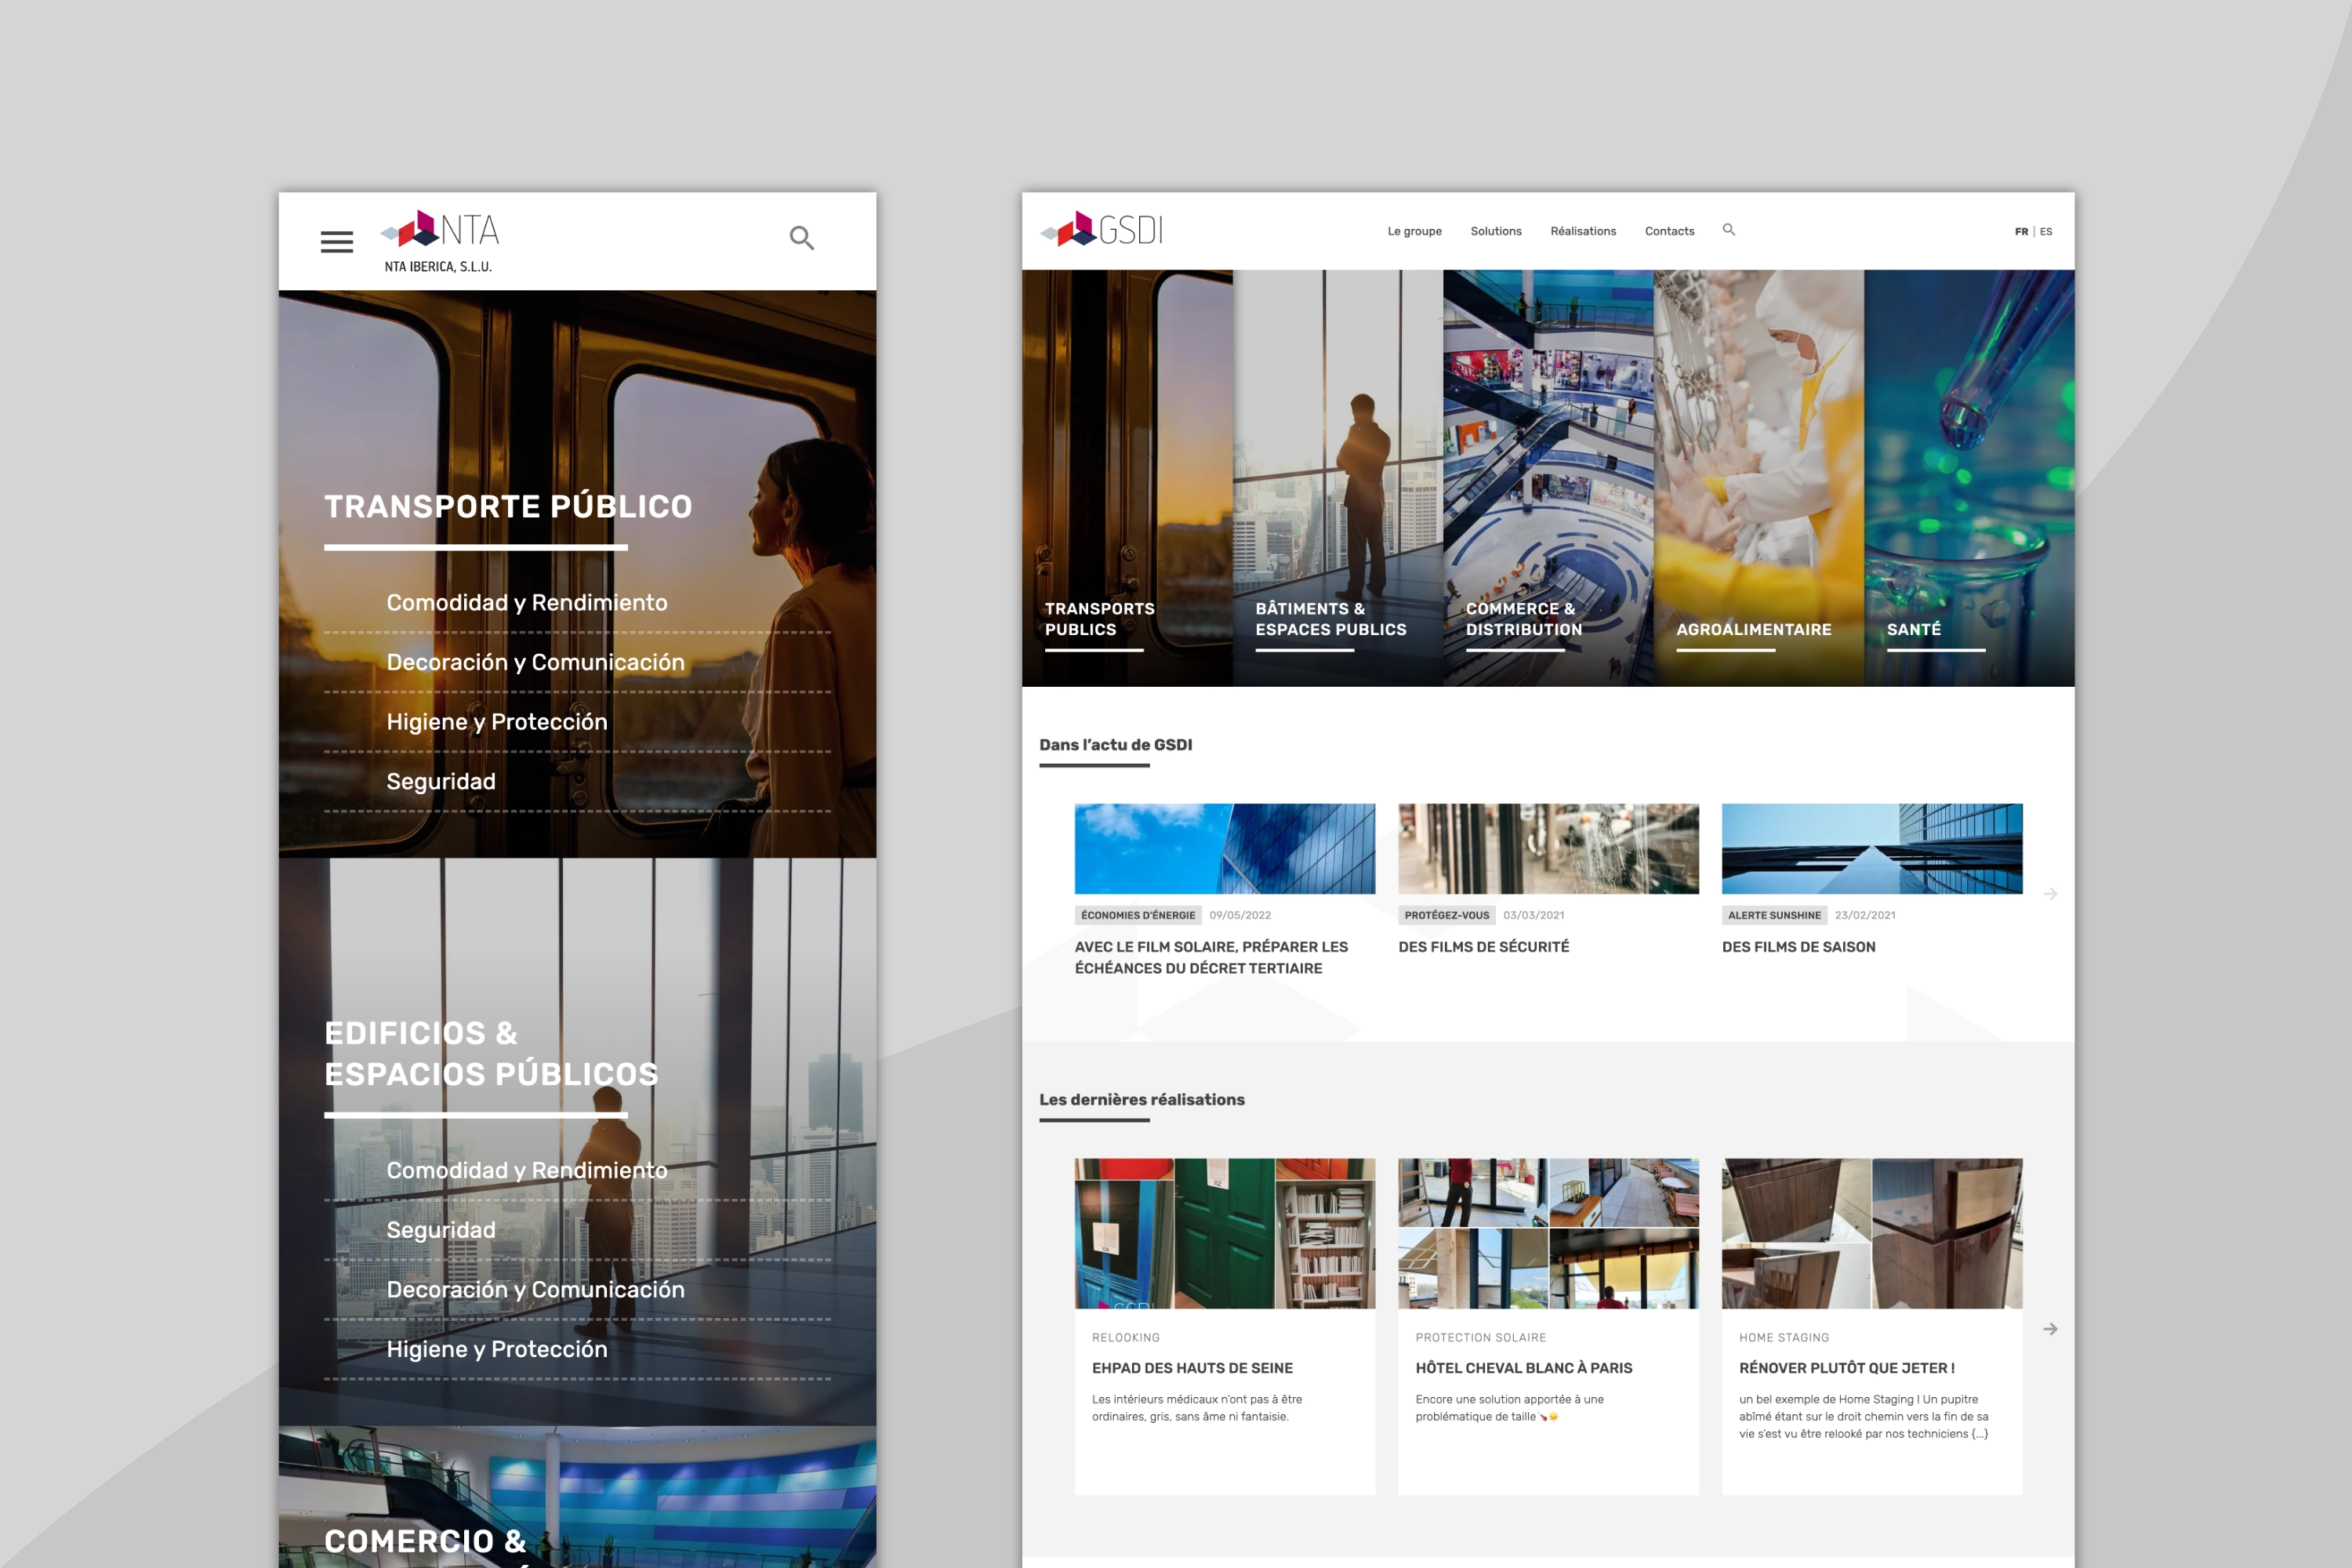Open Seguridad under Edificios & Espacios Públicos
Screen dimensions: 2352x1568
click(x=441, y=1230)
